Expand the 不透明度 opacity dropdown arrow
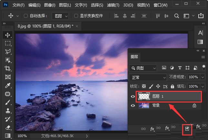The height and width of the screenshot is (140, 208). point(203,77)
